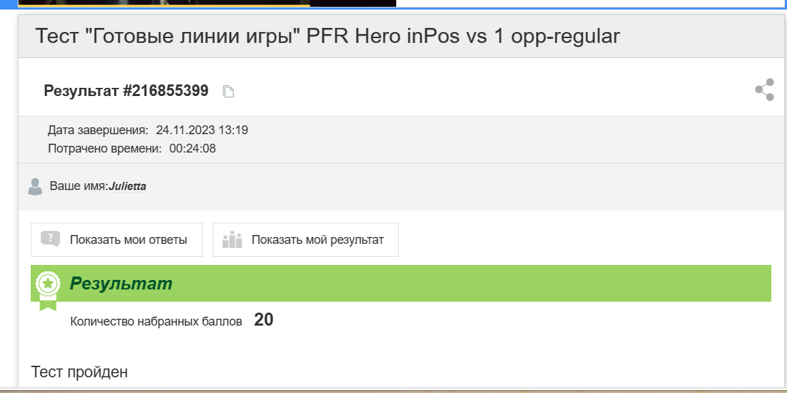Open Показать мой результат
Screen dimensions: 787x393
tap(306, 240)
